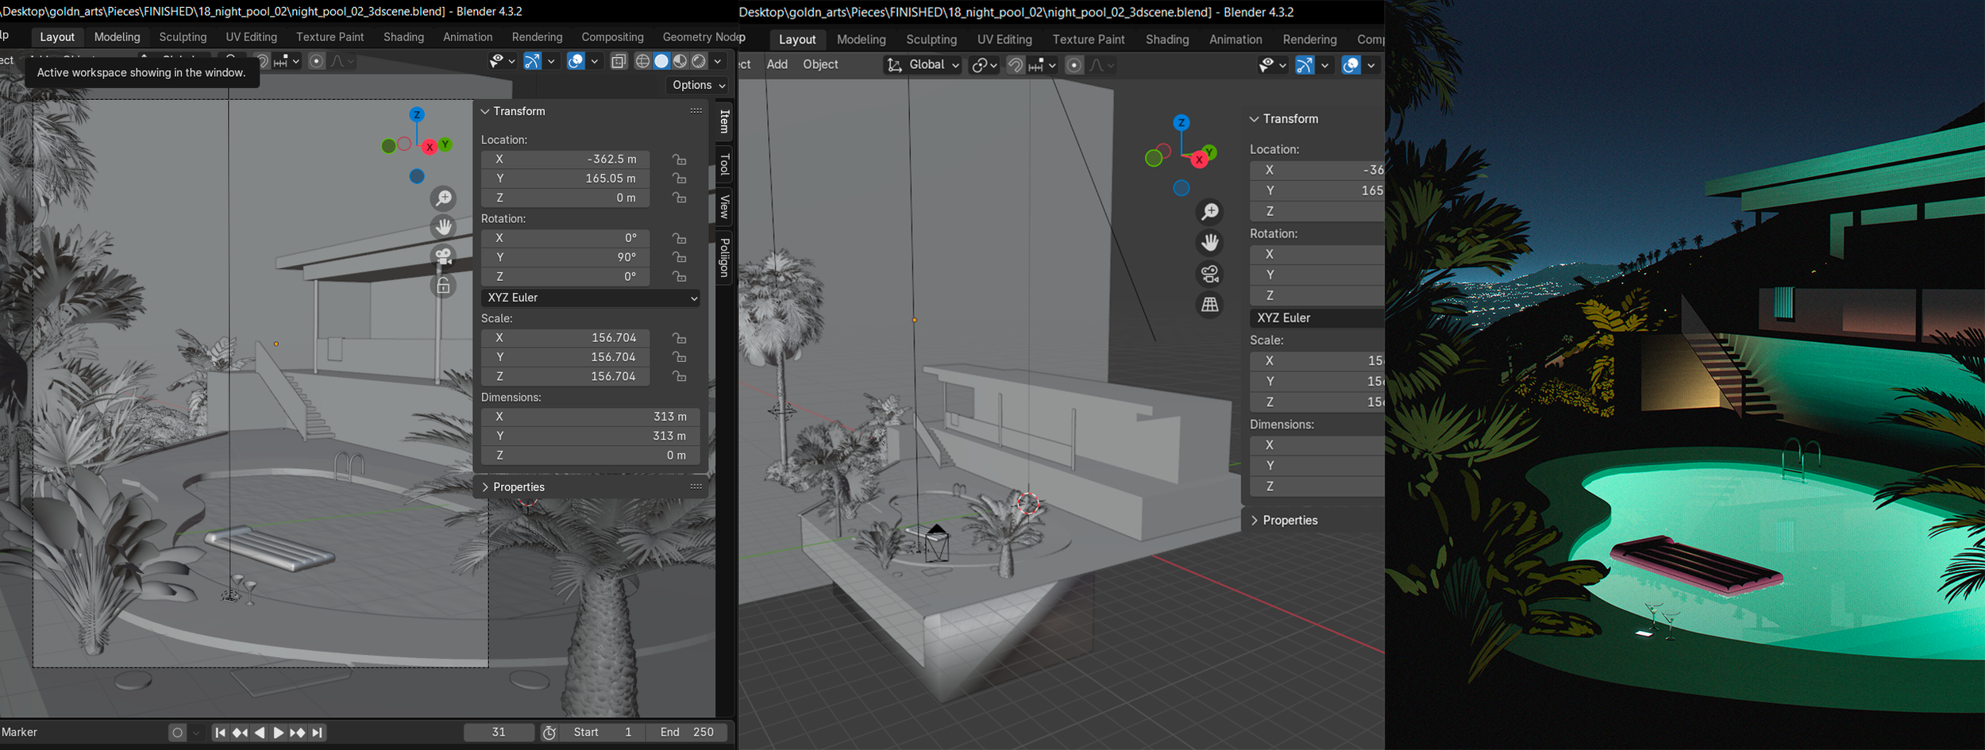Select wireframe shading mode in left viewport

pyautogui.click(x=643, y=61)
